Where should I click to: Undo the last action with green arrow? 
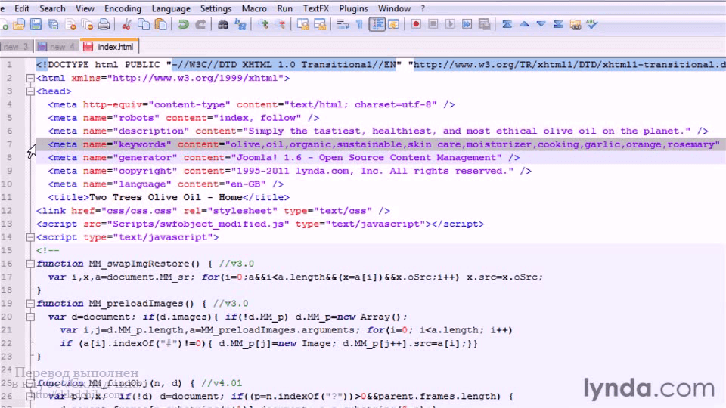183,24
